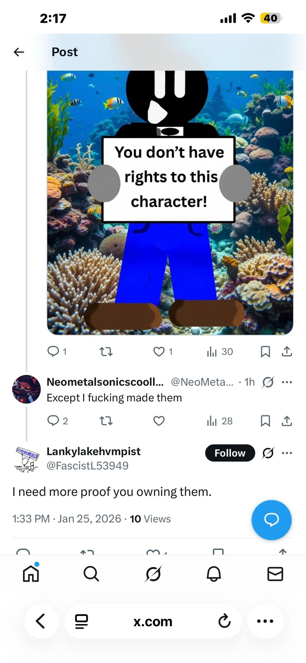Like the Neometalsonicscooll reply

coord(159,421)
